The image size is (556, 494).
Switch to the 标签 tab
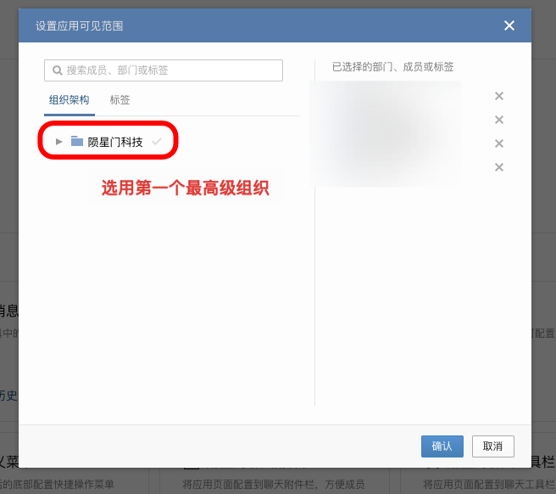[x=120, y=100]
